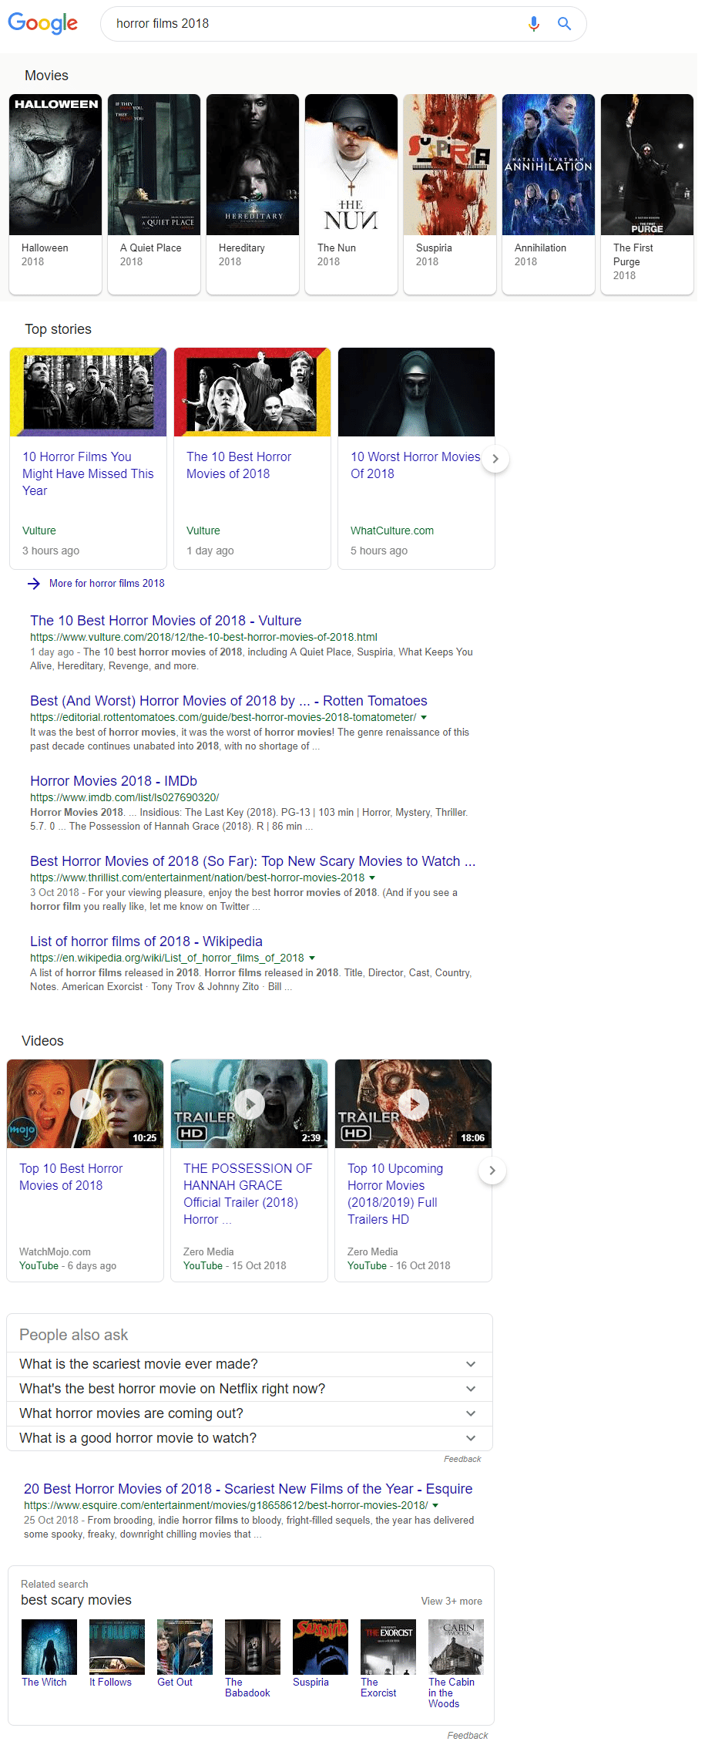
Task: Click Feedback below People also ask
Action: (x=462, y=1459)
